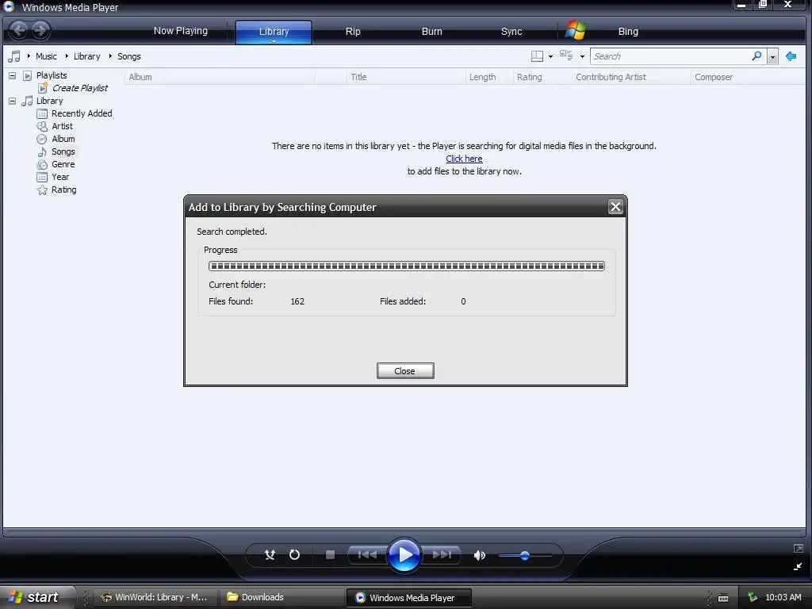812x609 pixels.
Task: Click the Genre icon in tree
Action: point(42,164)
